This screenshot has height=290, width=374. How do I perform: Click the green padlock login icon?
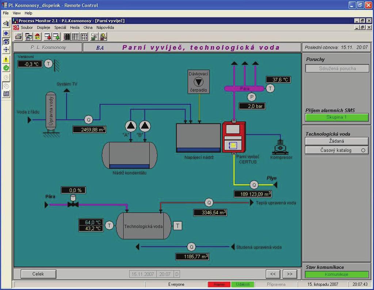[x=94, y=37]
